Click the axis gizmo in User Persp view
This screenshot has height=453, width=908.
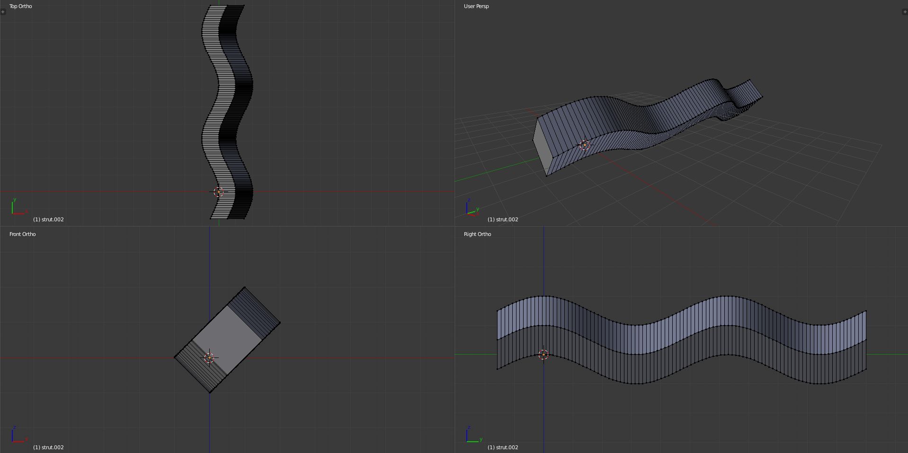point(473,207)
